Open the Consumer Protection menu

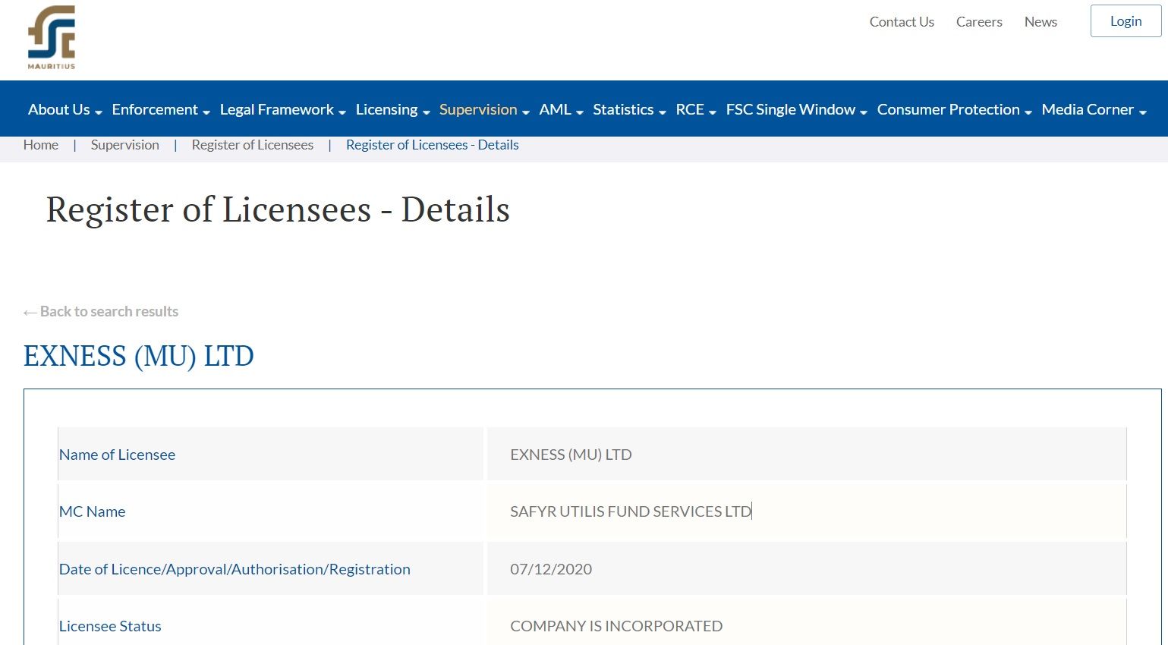954,109
